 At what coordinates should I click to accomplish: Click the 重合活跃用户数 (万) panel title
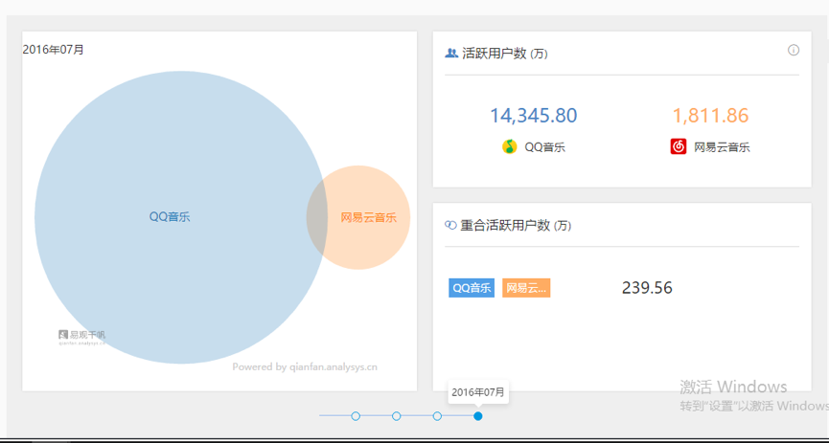pyautogui.click(x=516, y=226)
